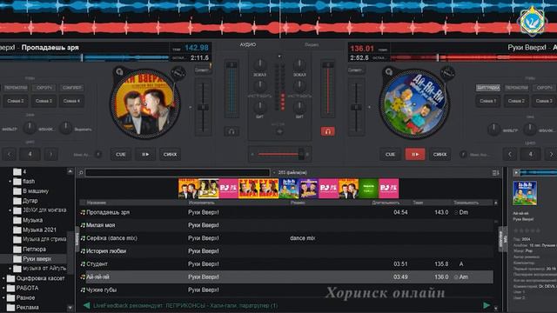557x313 pixels.
Task: Click LiveFeedback green left arrow
Action: [86, 305]
